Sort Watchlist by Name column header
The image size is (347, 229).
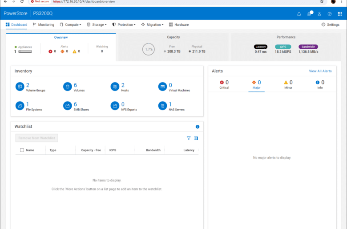click(30, 150)
